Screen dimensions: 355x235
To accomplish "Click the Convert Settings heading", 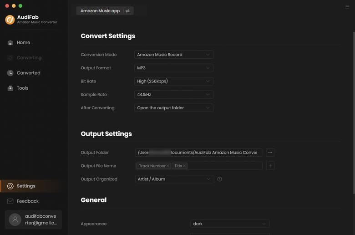I will coord(108,36).
